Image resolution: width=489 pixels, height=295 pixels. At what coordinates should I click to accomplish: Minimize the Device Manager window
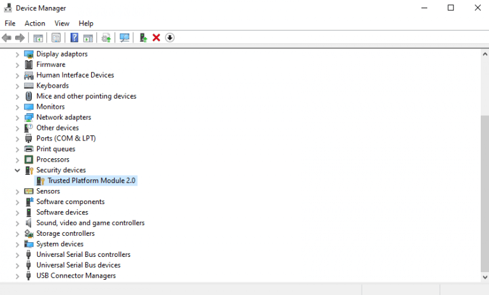(x=424, y=8)
